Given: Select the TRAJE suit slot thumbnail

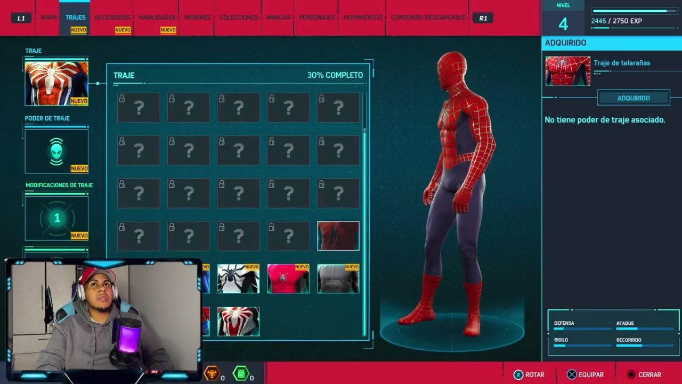Looking at the screenshot, I should (x=56, y=83).
